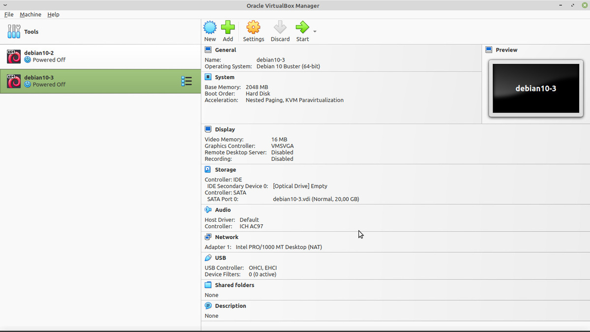This screenshot has height=332, width=590.
Task: Open the Description heading link
Action: (x=230, y=306)
